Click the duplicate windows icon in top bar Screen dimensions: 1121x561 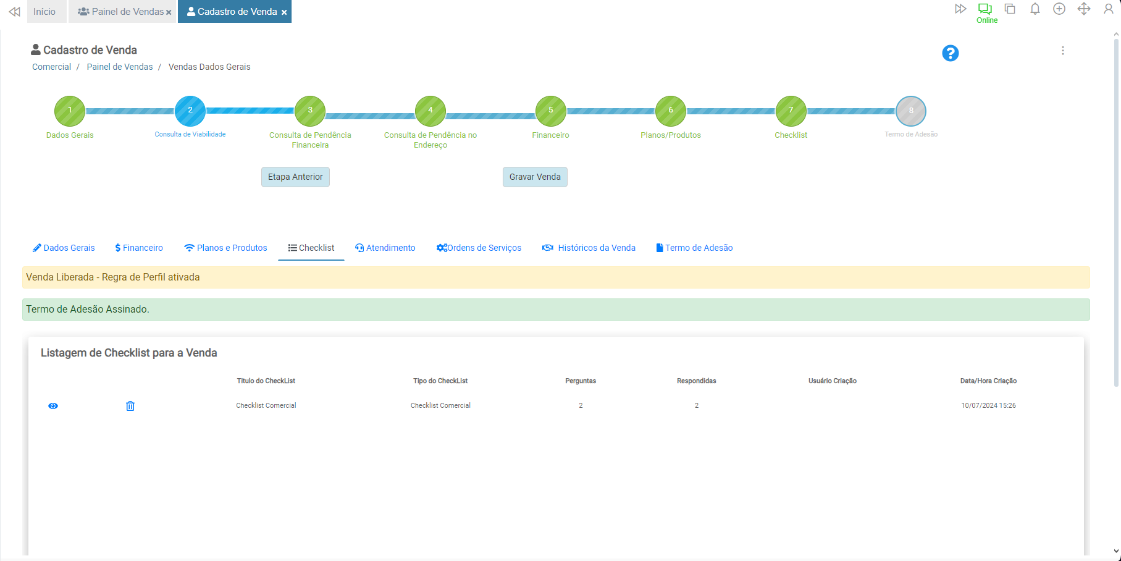click(x=1010, y=9)
